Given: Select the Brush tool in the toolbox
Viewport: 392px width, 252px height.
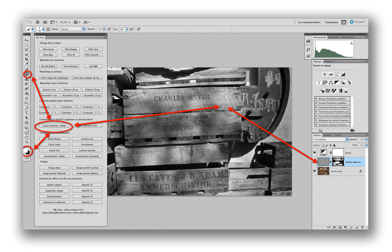Looking at the screenshot, I should point(27,74).
